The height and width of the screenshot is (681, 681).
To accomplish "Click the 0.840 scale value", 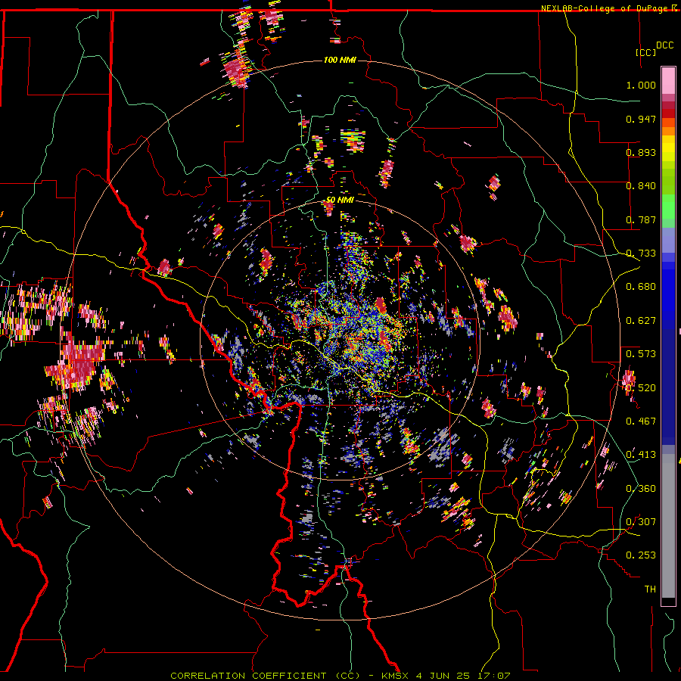I will [641, 186].
